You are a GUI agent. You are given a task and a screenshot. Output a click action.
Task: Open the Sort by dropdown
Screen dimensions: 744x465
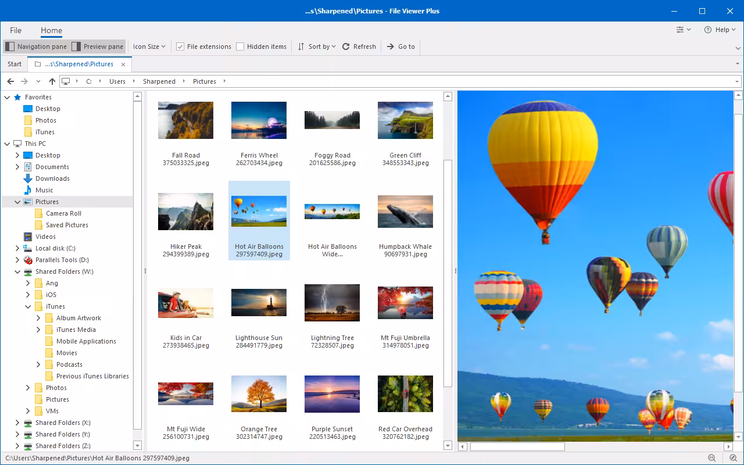point(316,46)
